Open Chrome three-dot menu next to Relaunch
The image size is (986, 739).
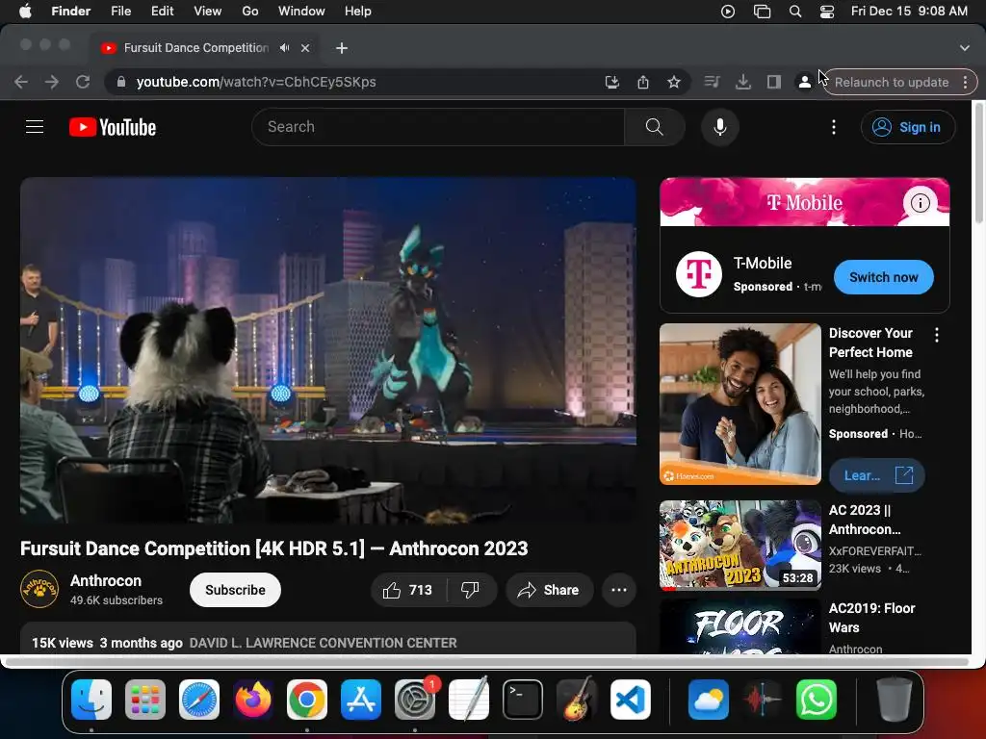click(x=965, y=82)
